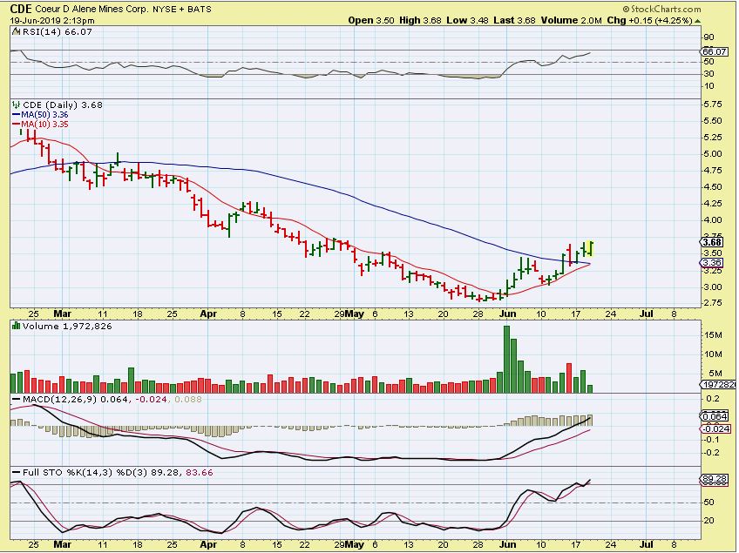The width and height of the screenshot is (739, 553).
Task: Click the High 3.68 value in the header
Action: [x=420, y=20]
